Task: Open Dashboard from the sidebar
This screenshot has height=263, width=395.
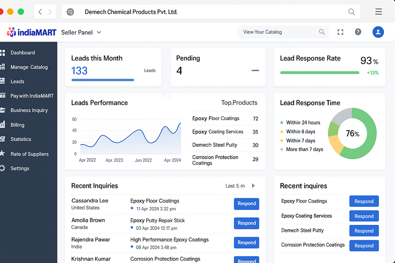Action: tap(23, 53)
